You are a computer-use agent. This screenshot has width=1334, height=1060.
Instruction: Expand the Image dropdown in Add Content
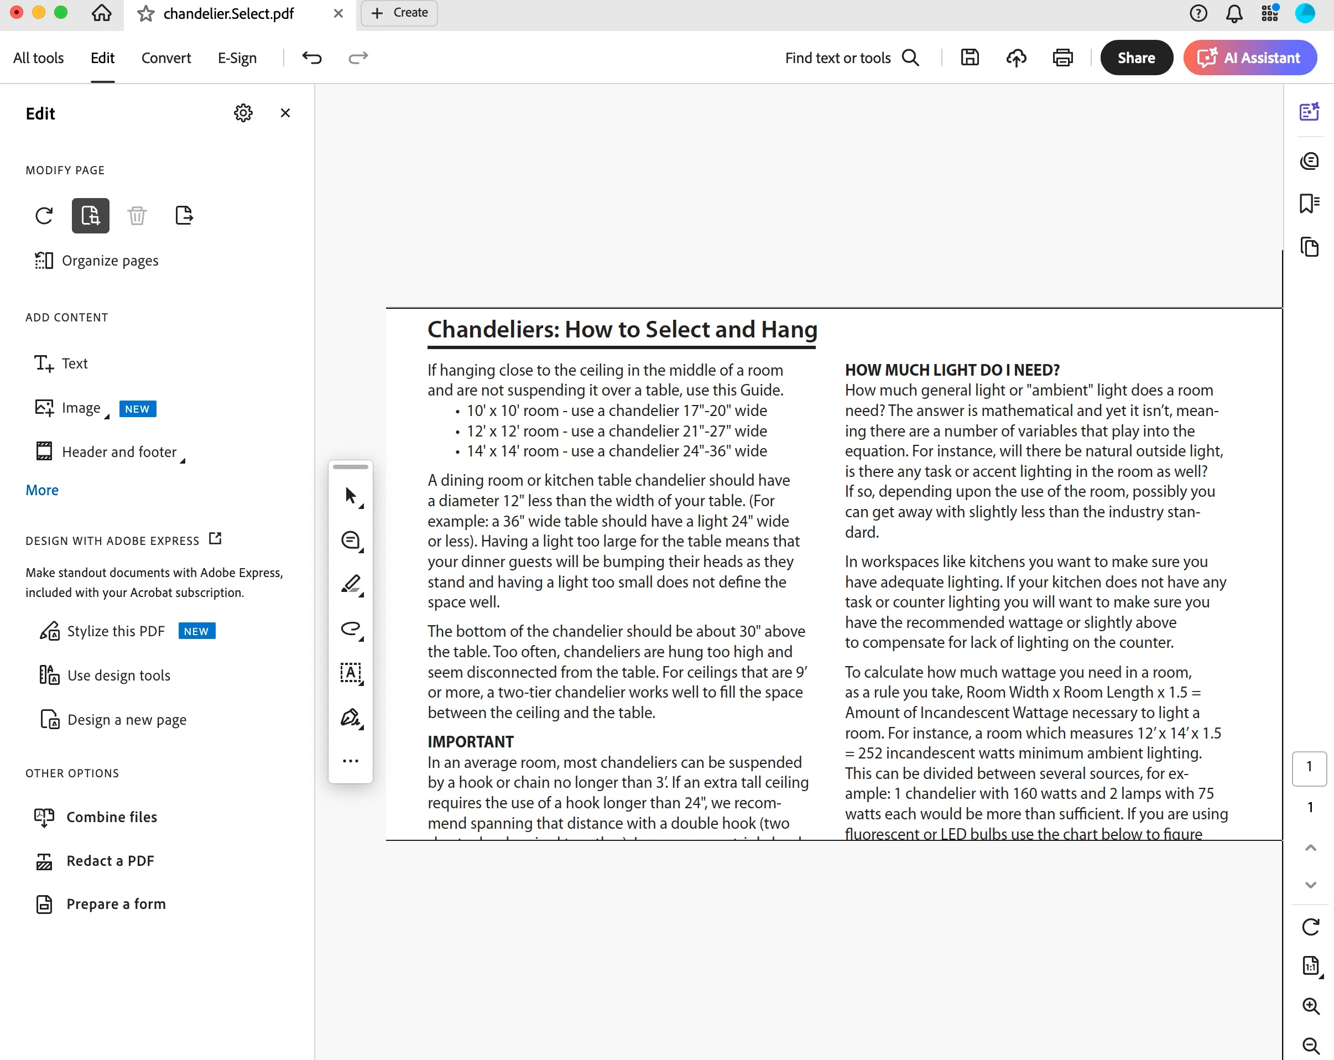[107, 416]
